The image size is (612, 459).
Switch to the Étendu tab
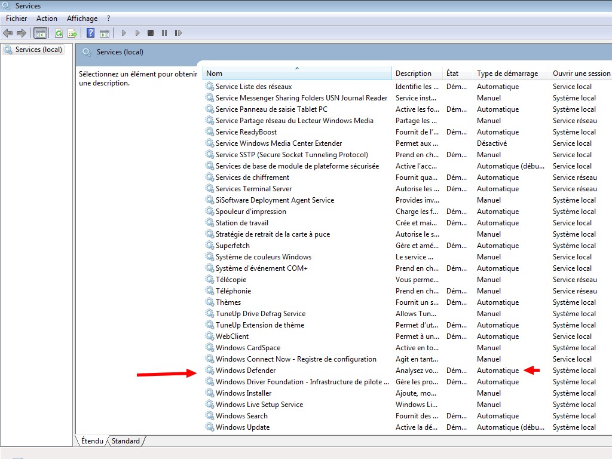coord(92,441)
